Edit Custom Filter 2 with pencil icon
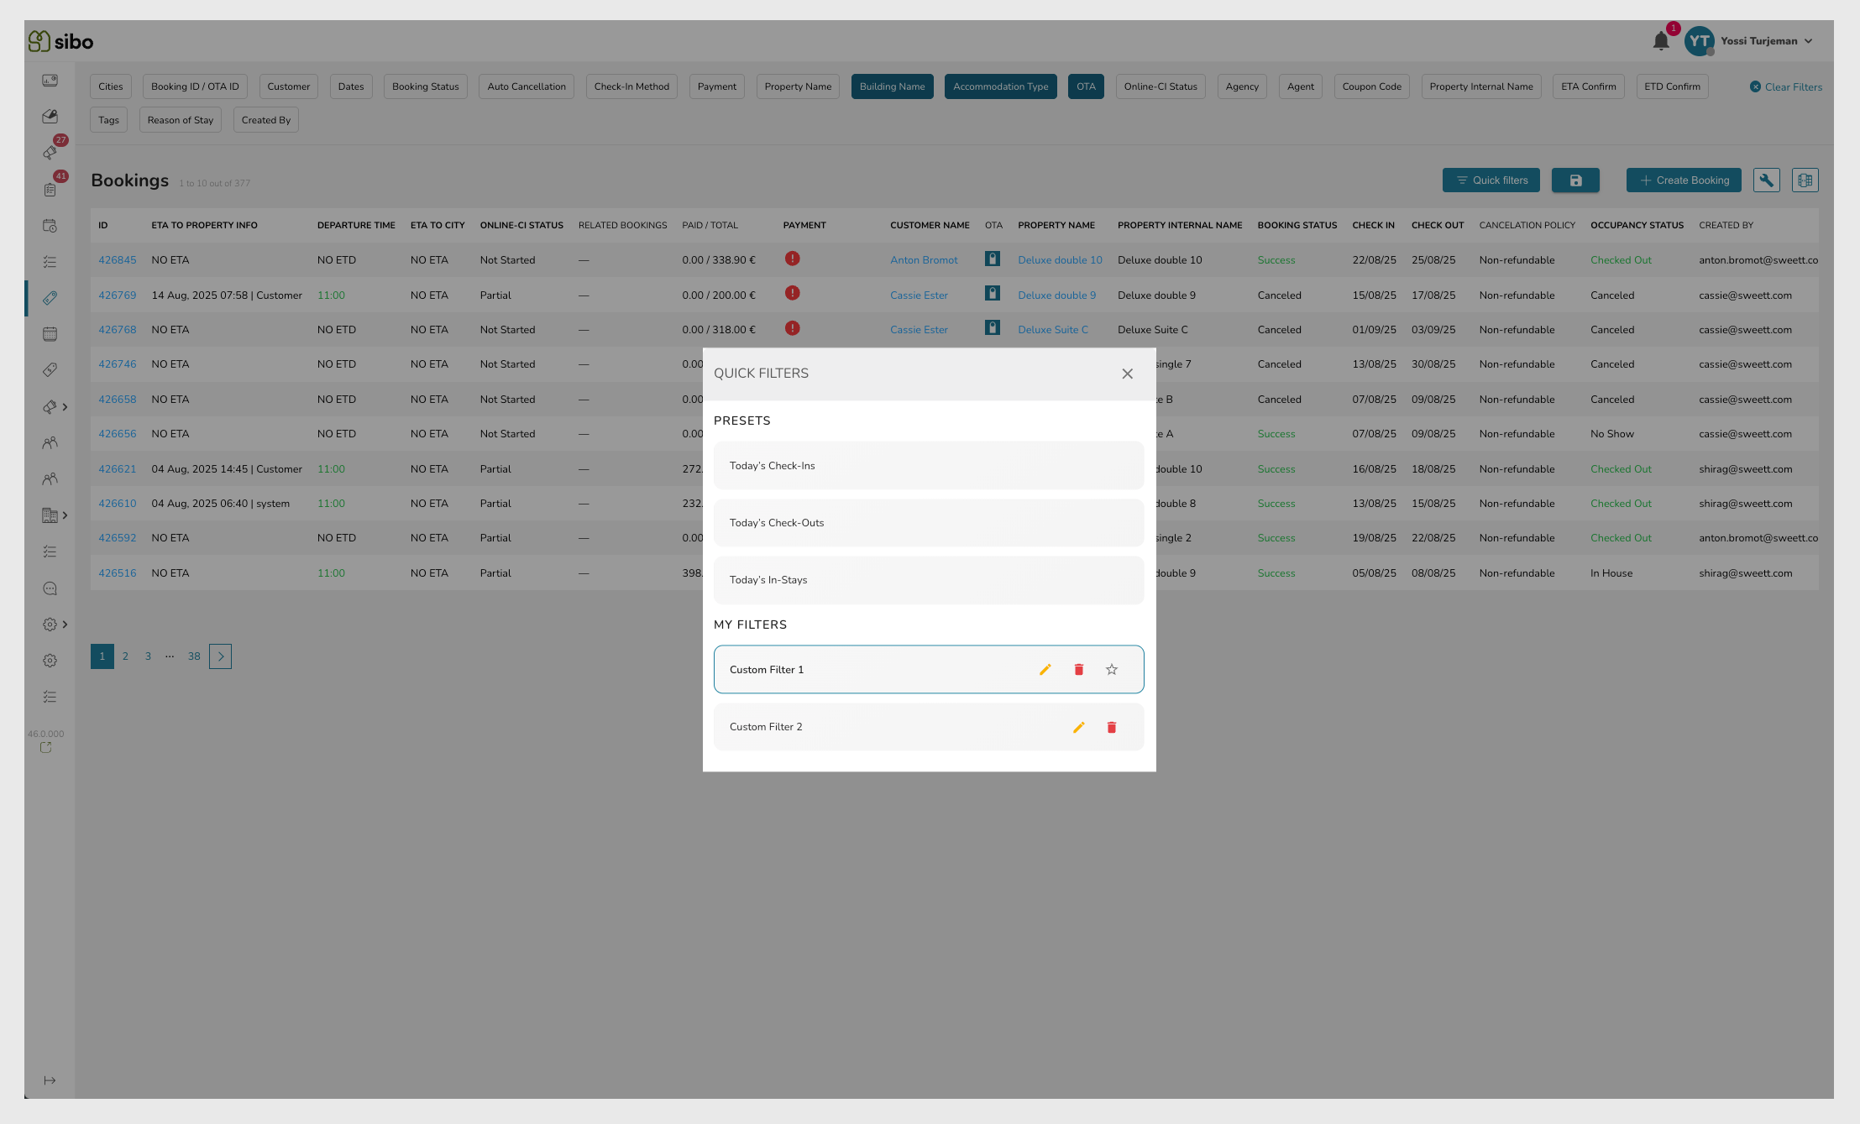The height and width of the screenshot is (1124, 1860). point(1078,727)
